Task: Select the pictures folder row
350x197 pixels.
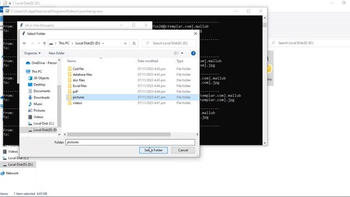Action: pos(132,97)
